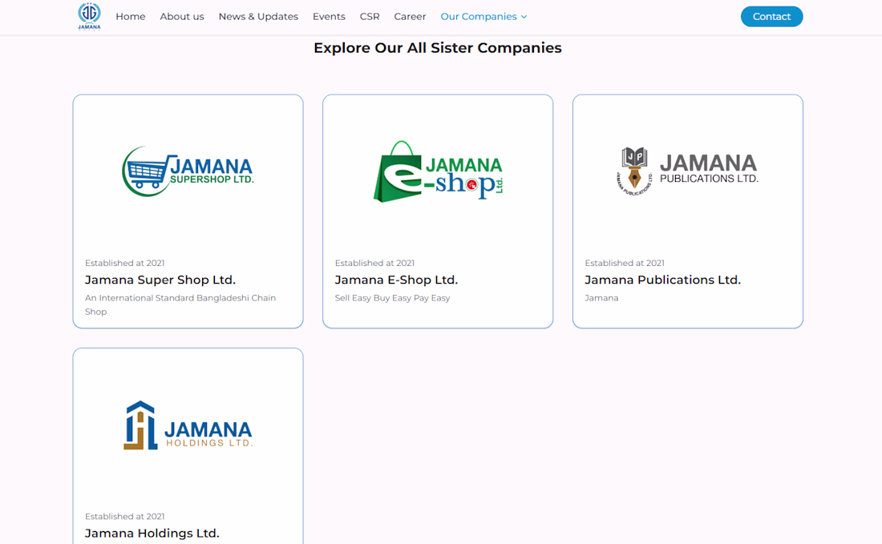
Task: Click the Jamana Supershop Ltd. logo
Action: click(x=188, y=171)
